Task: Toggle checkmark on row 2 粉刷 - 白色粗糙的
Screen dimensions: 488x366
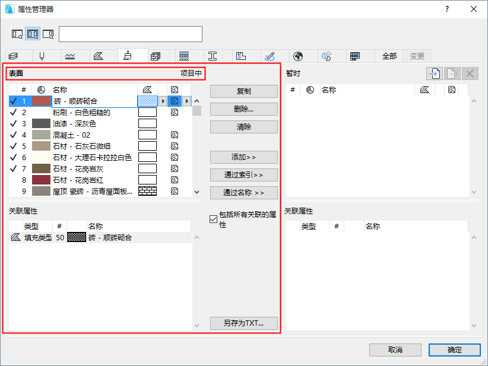Action: pos(14,112)
